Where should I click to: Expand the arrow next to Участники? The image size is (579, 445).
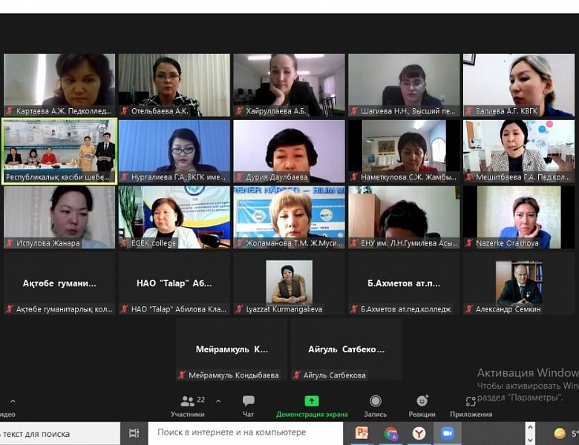pos(218,401)
